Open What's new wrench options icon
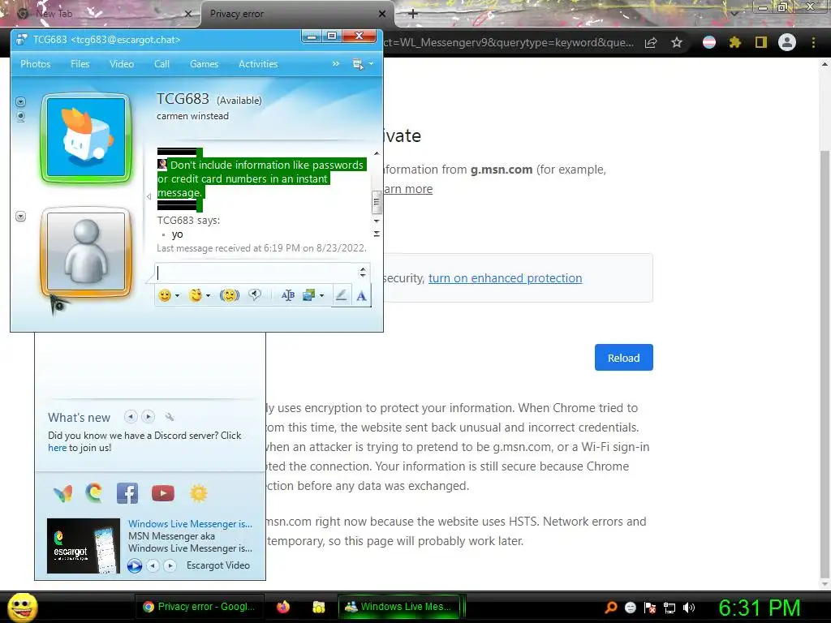 [170, 418]
